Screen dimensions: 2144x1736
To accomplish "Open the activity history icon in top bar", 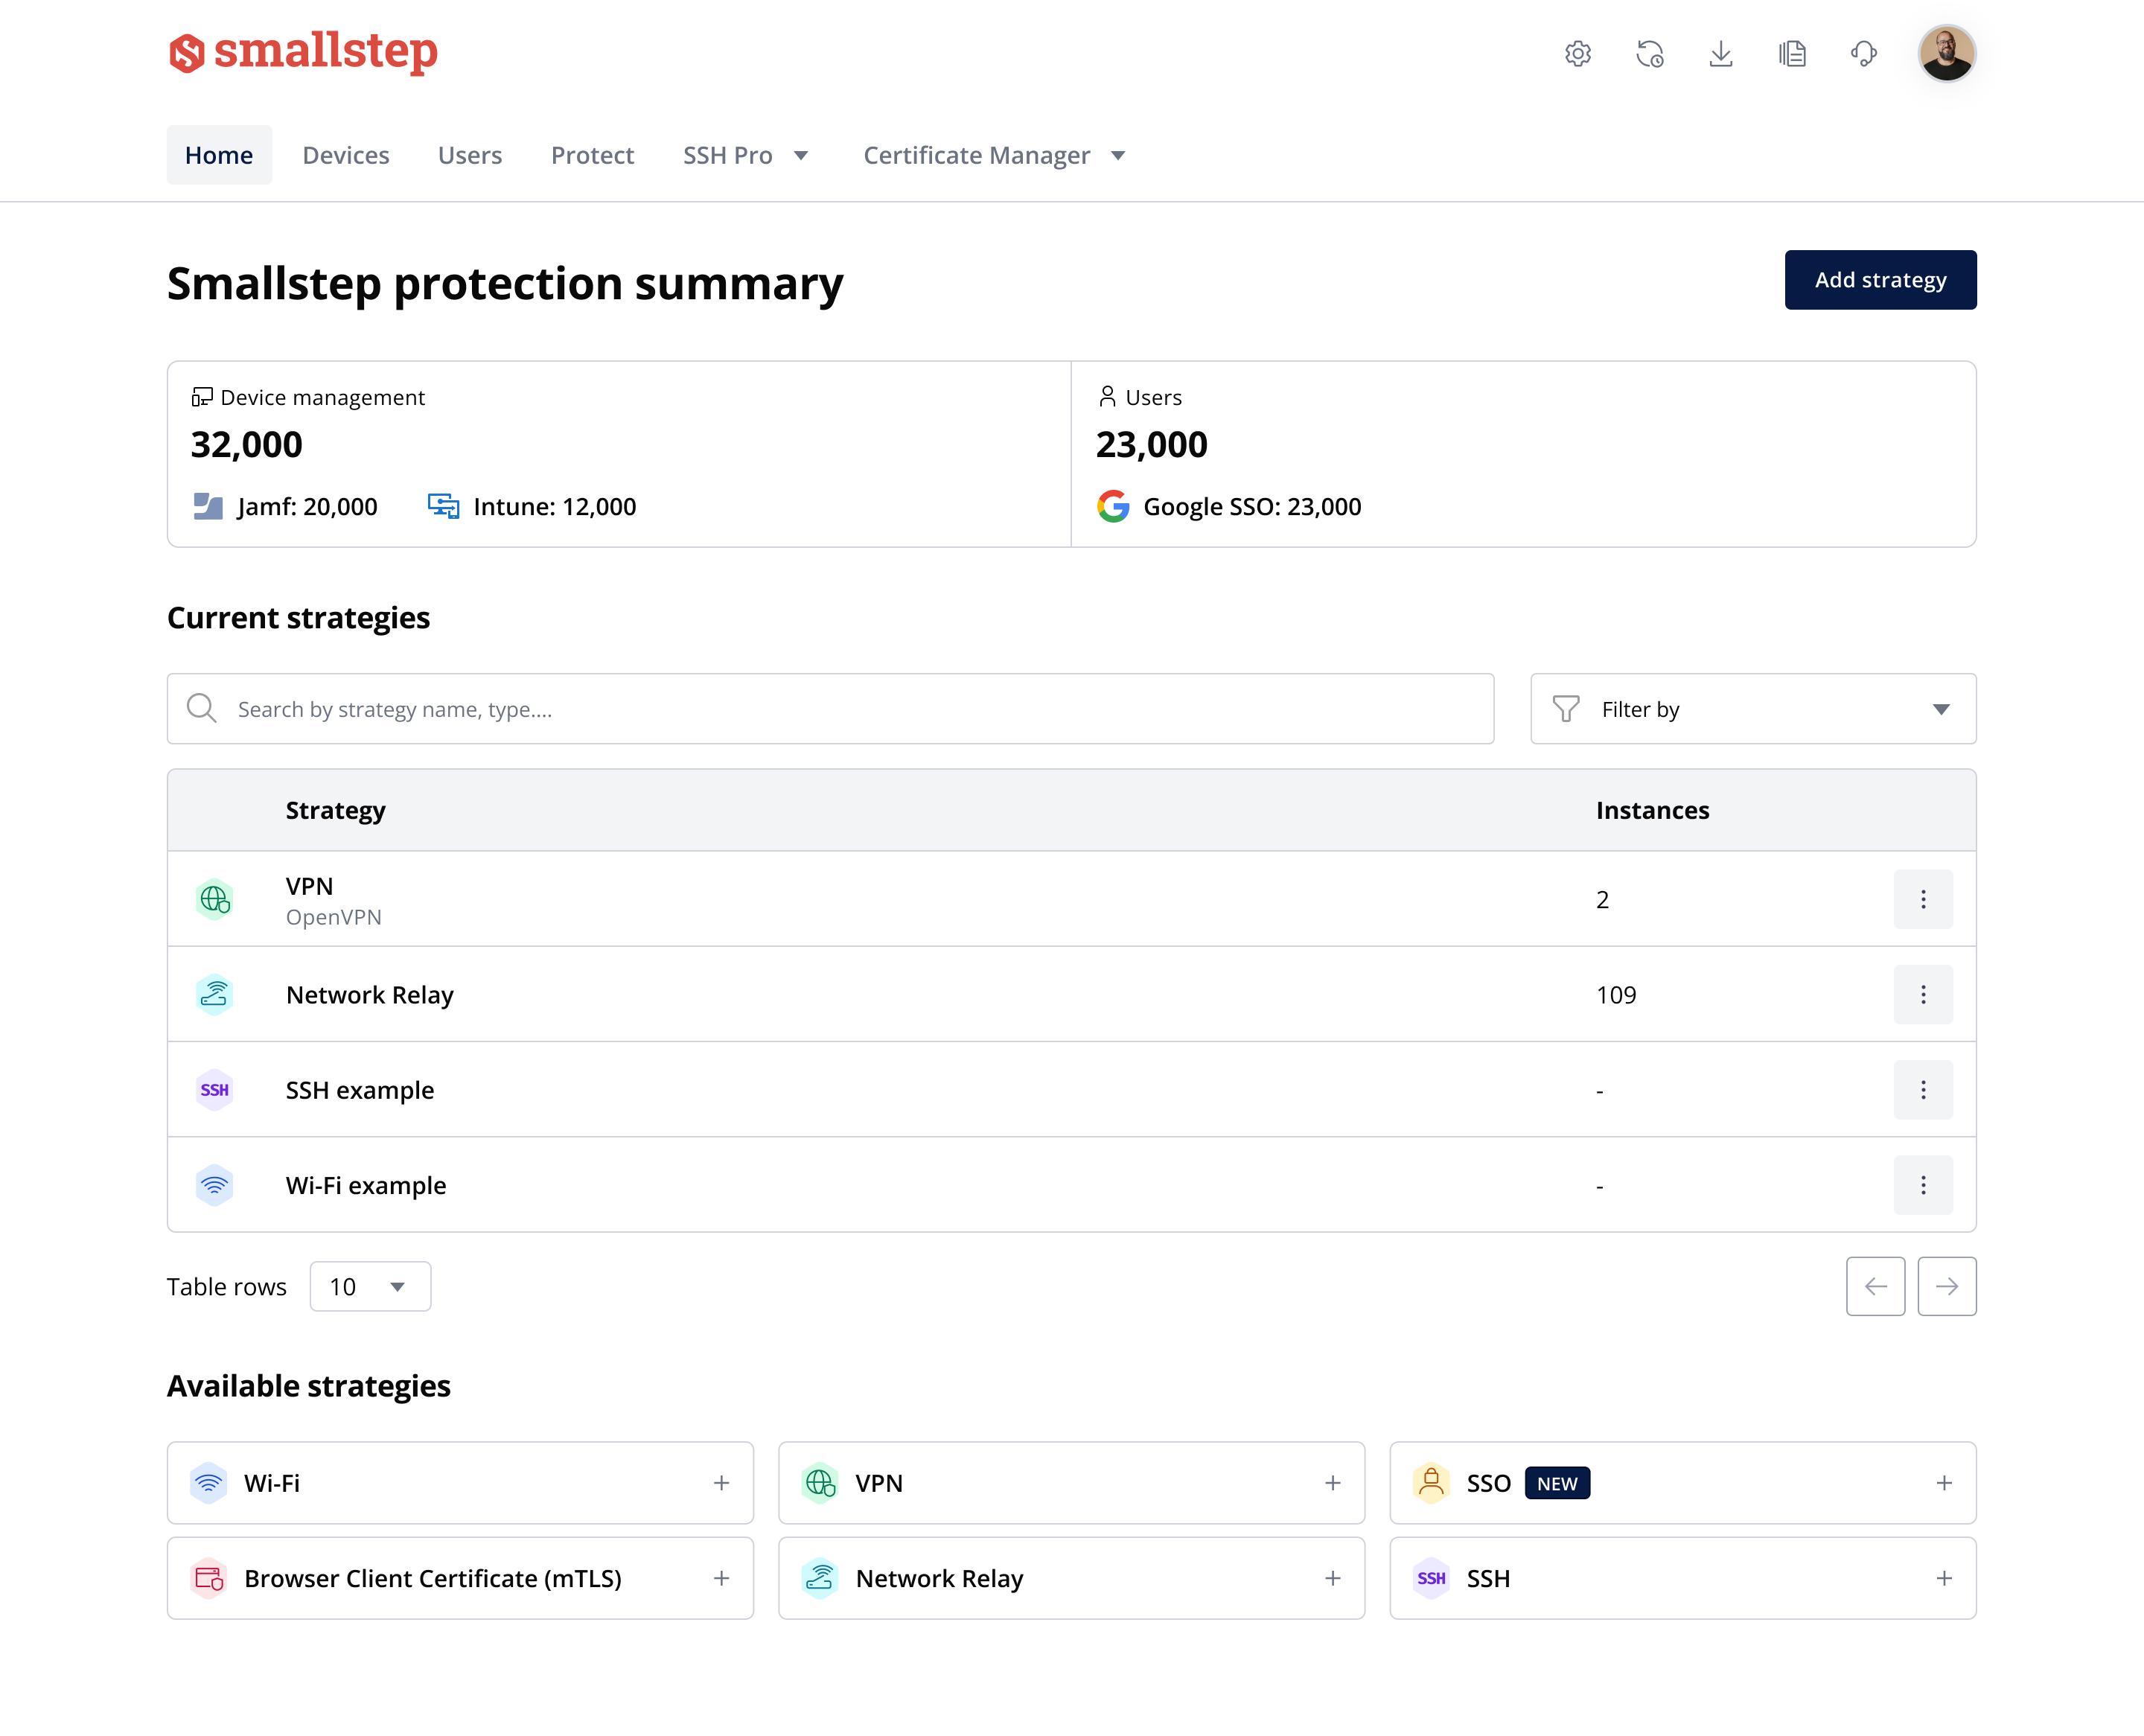I will 1649,54.
